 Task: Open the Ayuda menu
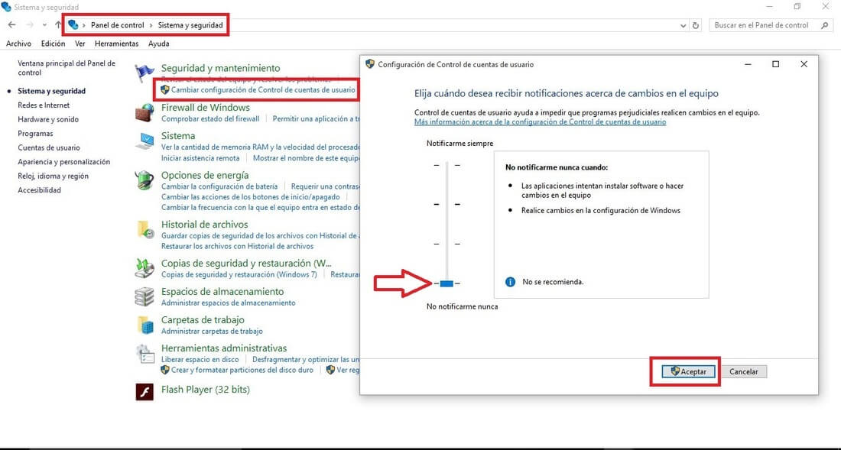pos(159,44)
